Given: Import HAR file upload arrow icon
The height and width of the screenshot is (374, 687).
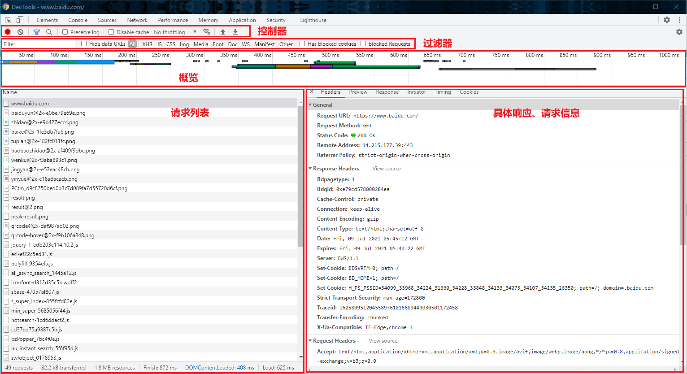Looking at the screenshot, I should (223, 32).
